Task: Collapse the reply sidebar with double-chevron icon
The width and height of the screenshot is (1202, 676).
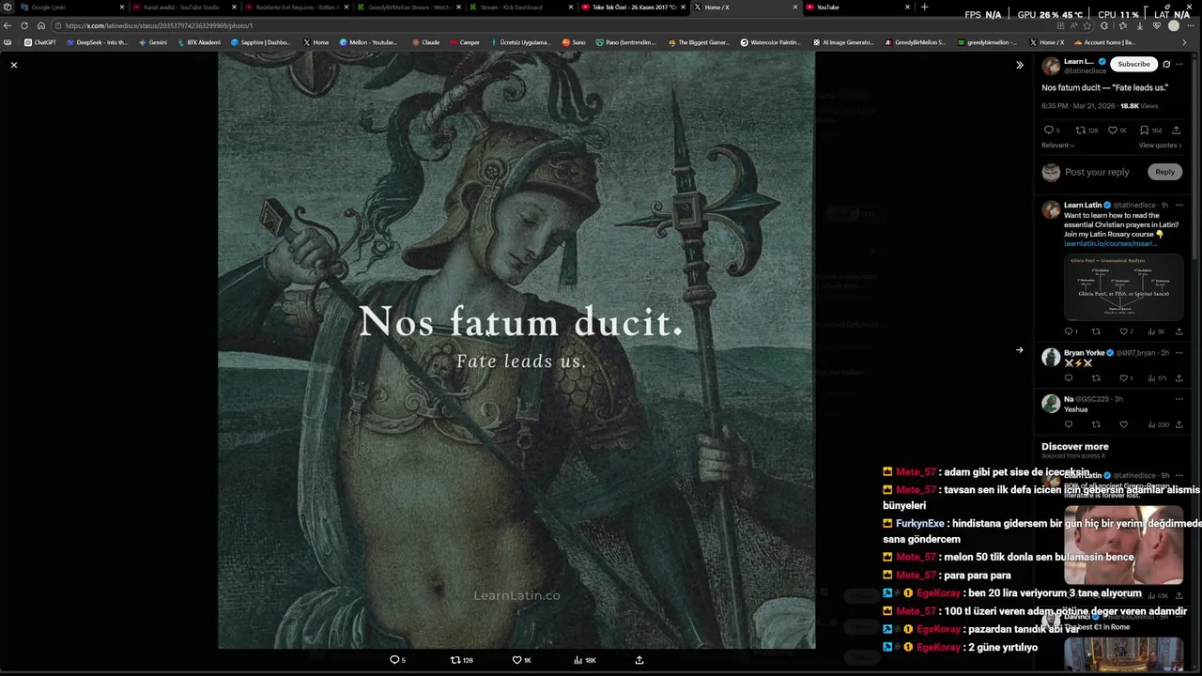Action: [1019, 65]
